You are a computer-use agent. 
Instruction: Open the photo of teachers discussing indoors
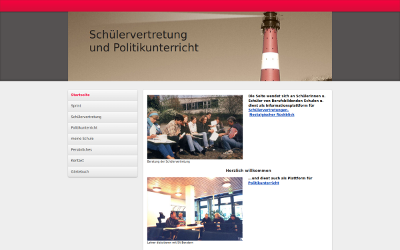(195, 209)
